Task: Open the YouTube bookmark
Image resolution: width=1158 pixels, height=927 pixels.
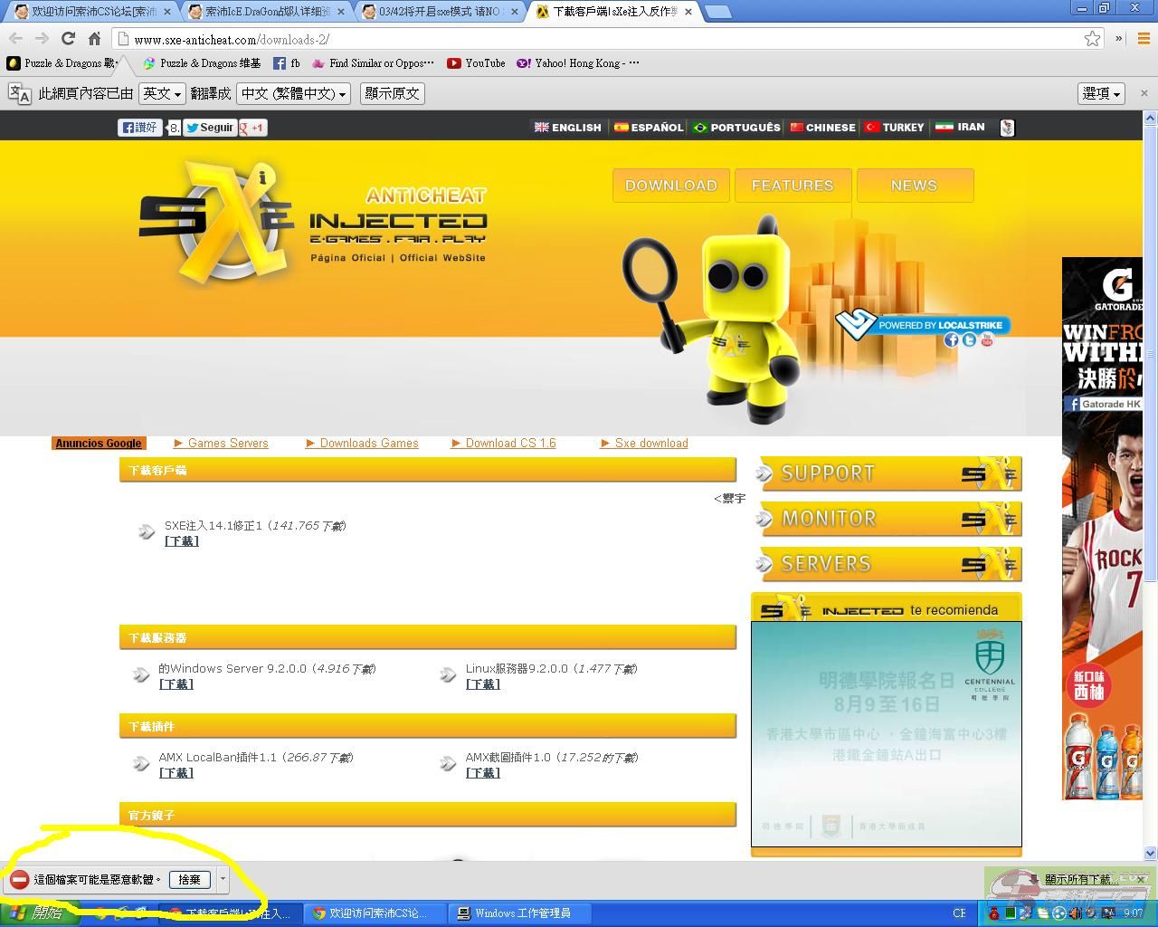Action: (476, 63)
